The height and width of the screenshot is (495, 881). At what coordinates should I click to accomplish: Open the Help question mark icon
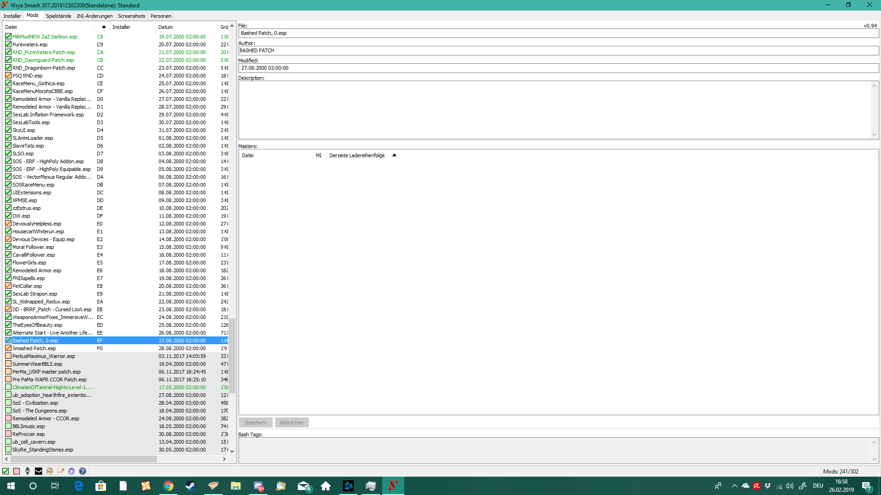83,471
